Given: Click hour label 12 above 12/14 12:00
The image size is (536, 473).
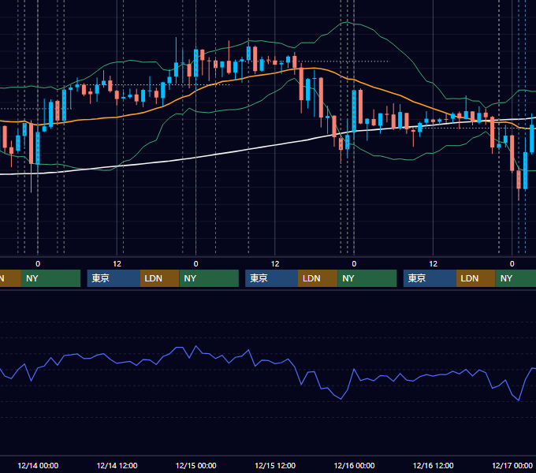Looking at the screenshot, I should (117, 264).
